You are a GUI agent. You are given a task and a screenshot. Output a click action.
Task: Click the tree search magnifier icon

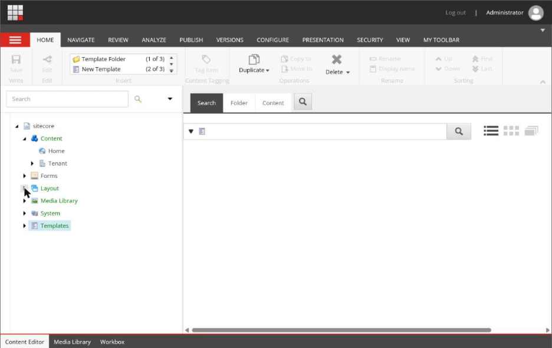138,99
